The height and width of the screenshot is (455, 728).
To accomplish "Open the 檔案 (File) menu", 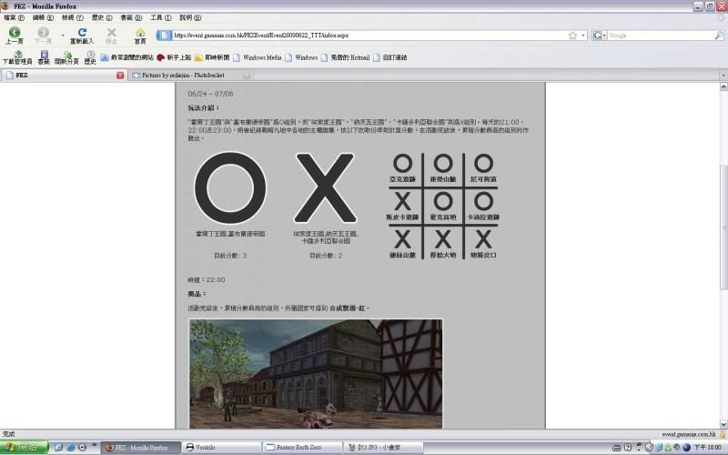I will coord(13,17).
